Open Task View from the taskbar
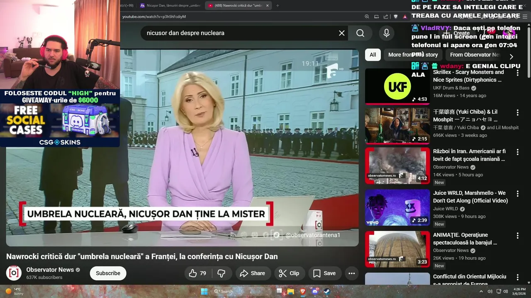 [279, 291]
